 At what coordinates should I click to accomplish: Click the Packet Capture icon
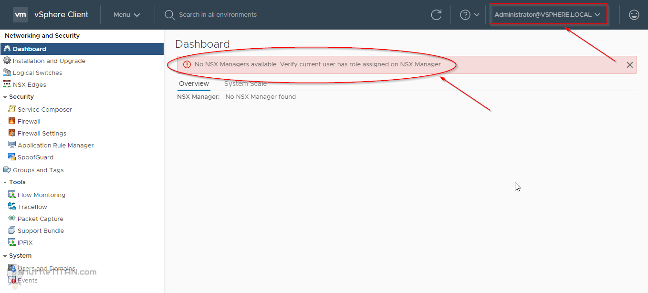click(x=12, y=219)
